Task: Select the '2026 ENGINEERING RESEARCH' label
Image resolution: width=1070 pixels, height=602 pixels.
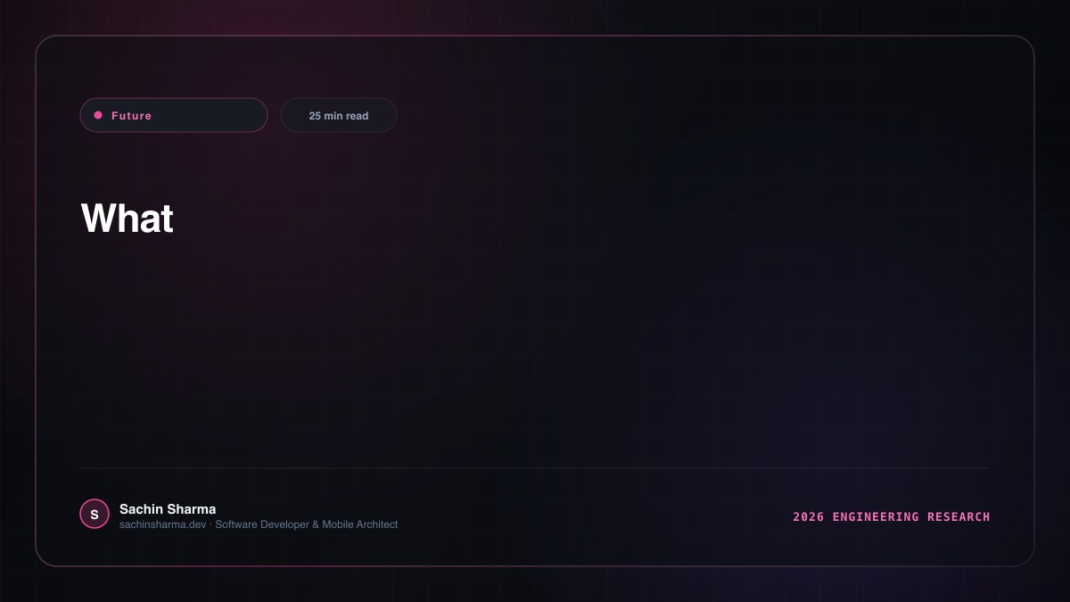Action: 892,516
